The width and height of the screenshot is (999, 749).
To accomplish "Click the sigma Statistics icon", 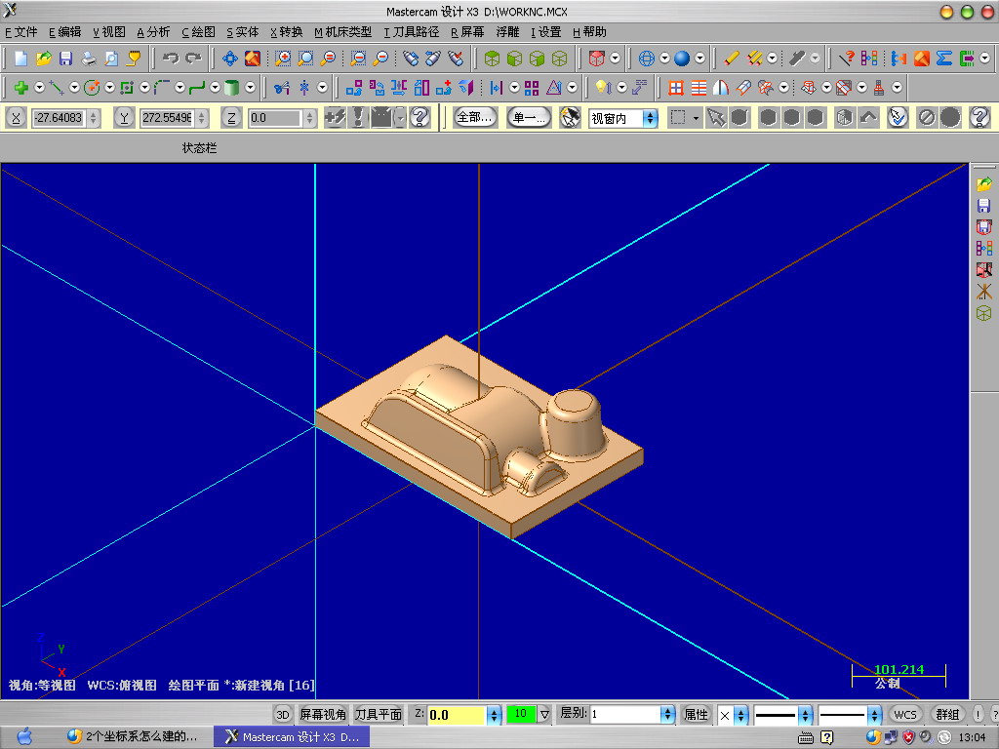I will click(944, 59).
